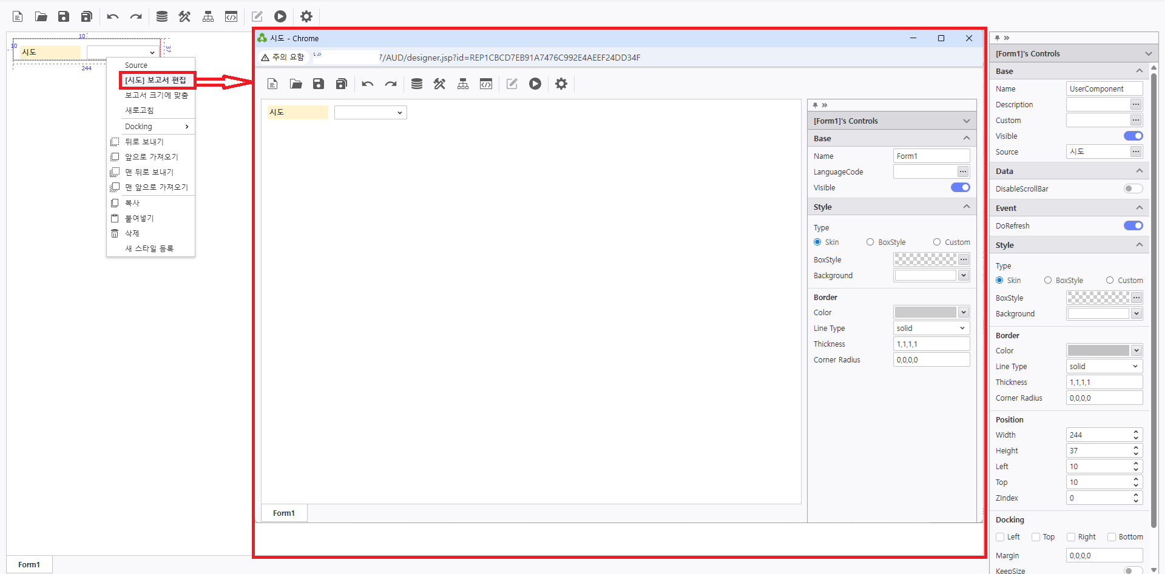Click Play preview icon in Chrome popup toolbar
Screen dimensions: 1165x574
[x=535, y=84]
